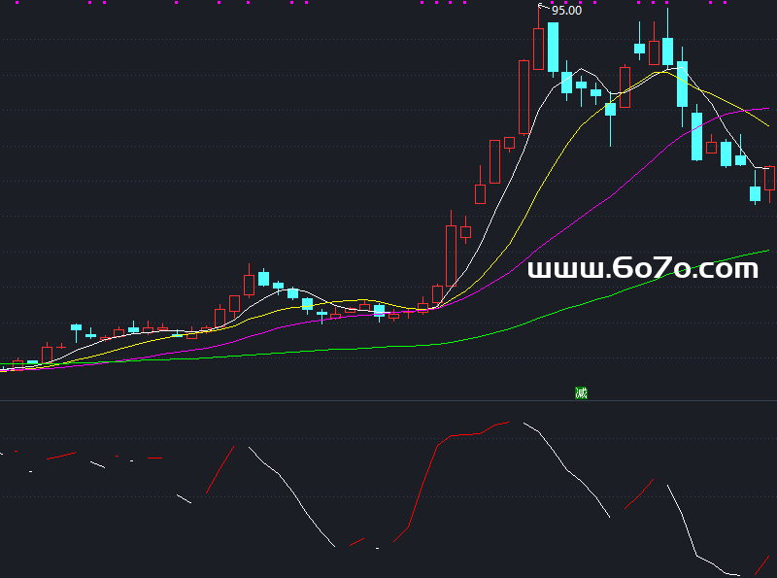Click the 95.00 high price label
This screenshot has width=777, height=578.
(566, 11)
